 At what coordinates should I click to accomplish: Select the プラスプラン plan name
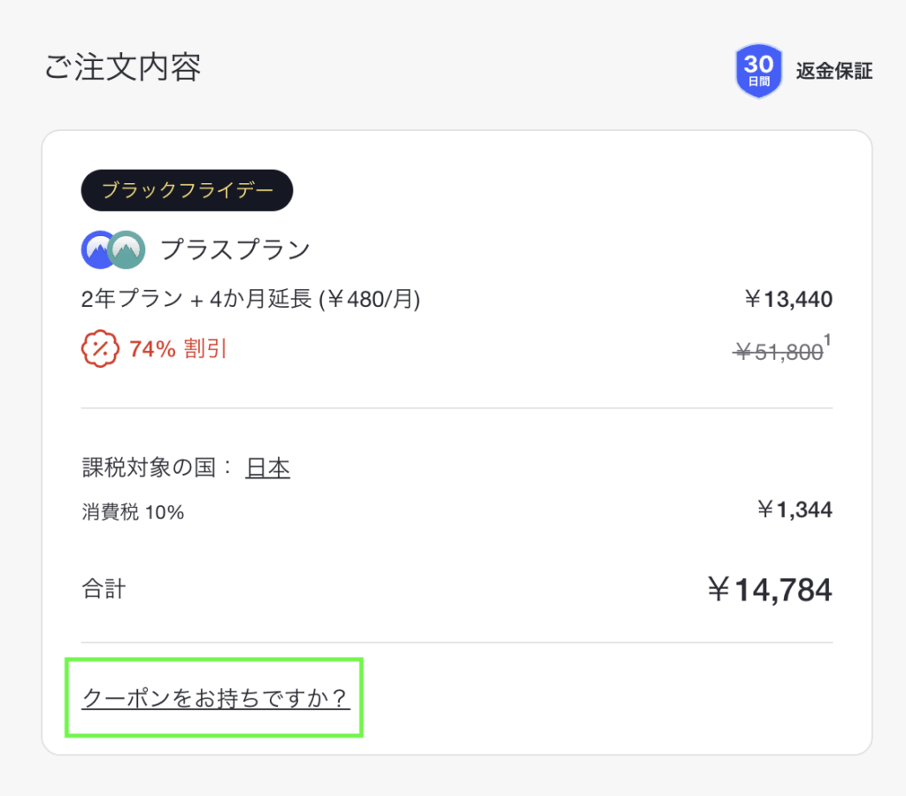coord(236,249)
